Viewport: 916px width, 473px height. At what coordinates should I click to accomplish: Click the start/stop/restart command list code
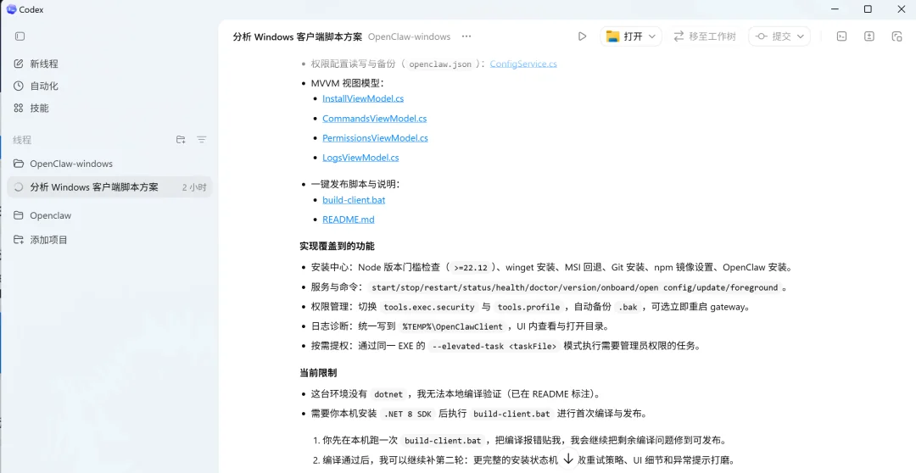coord(575,288)
